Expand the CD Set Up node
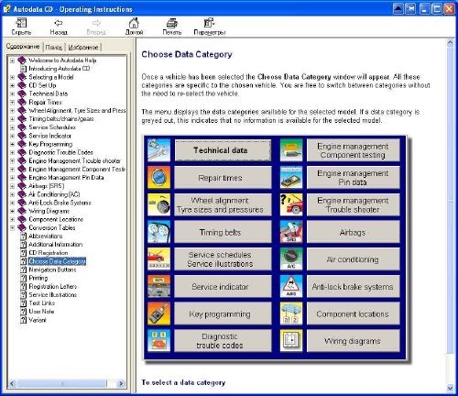 point(12,85)
